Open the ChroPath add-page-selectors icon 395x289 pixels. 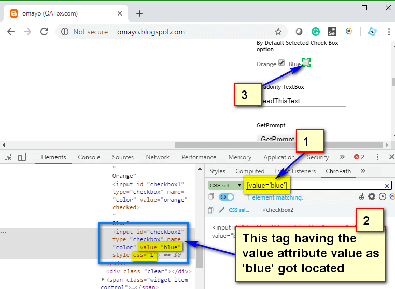click(x=360, y=196)
